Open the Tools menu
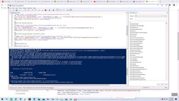This screenshot has width=179, height=101. [20, 8]
